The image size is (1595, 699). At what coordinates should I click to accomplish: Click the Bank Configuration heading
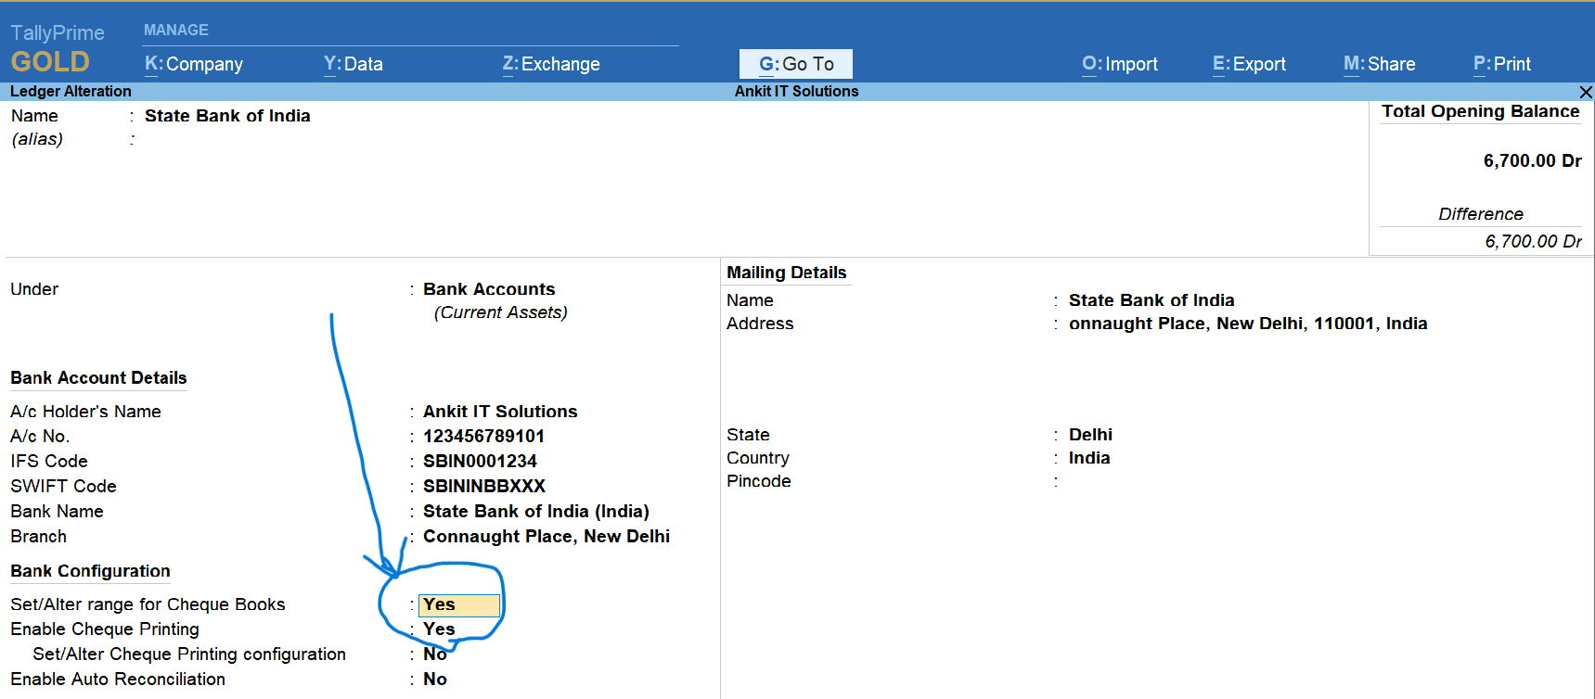click(90, 571)
